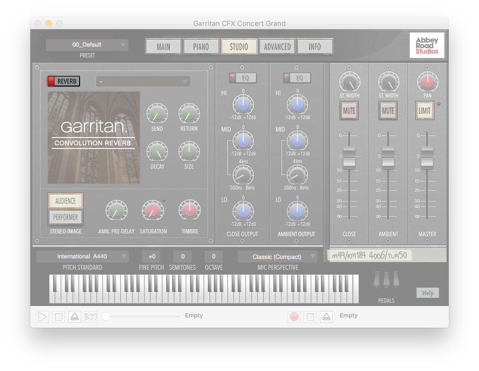Toggle the Master LIMIT button
The image size is (479, 371).
tap(425, 110)
